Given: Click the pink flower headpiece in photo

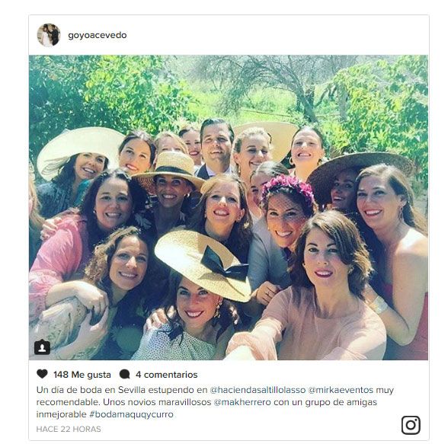Looking at the screenshot, I should point(288,187).
